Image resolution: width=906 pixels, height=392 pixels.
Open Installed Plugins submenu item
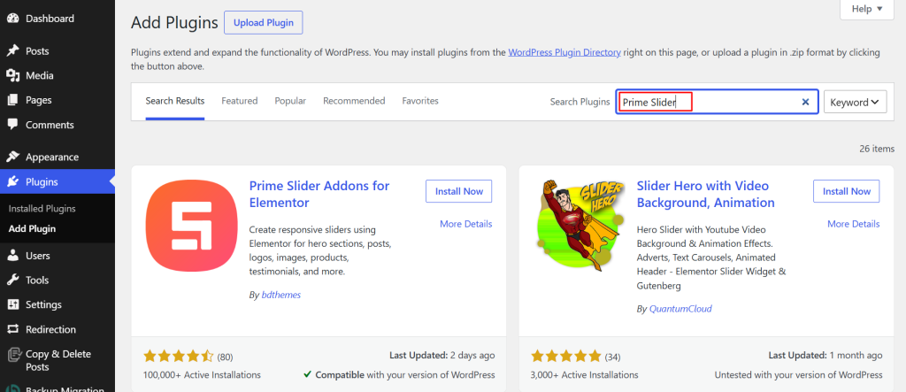[x=42, y=209]
